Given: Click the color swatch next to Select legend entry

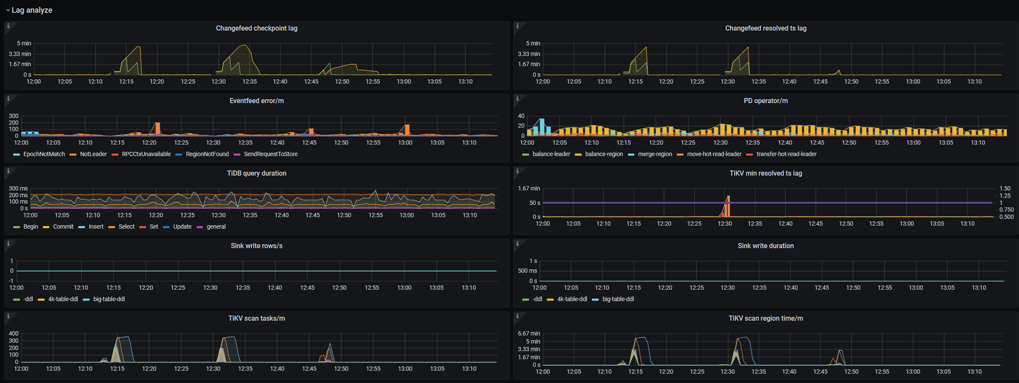Looking at the screenshot, I should (x=112, y=226).
